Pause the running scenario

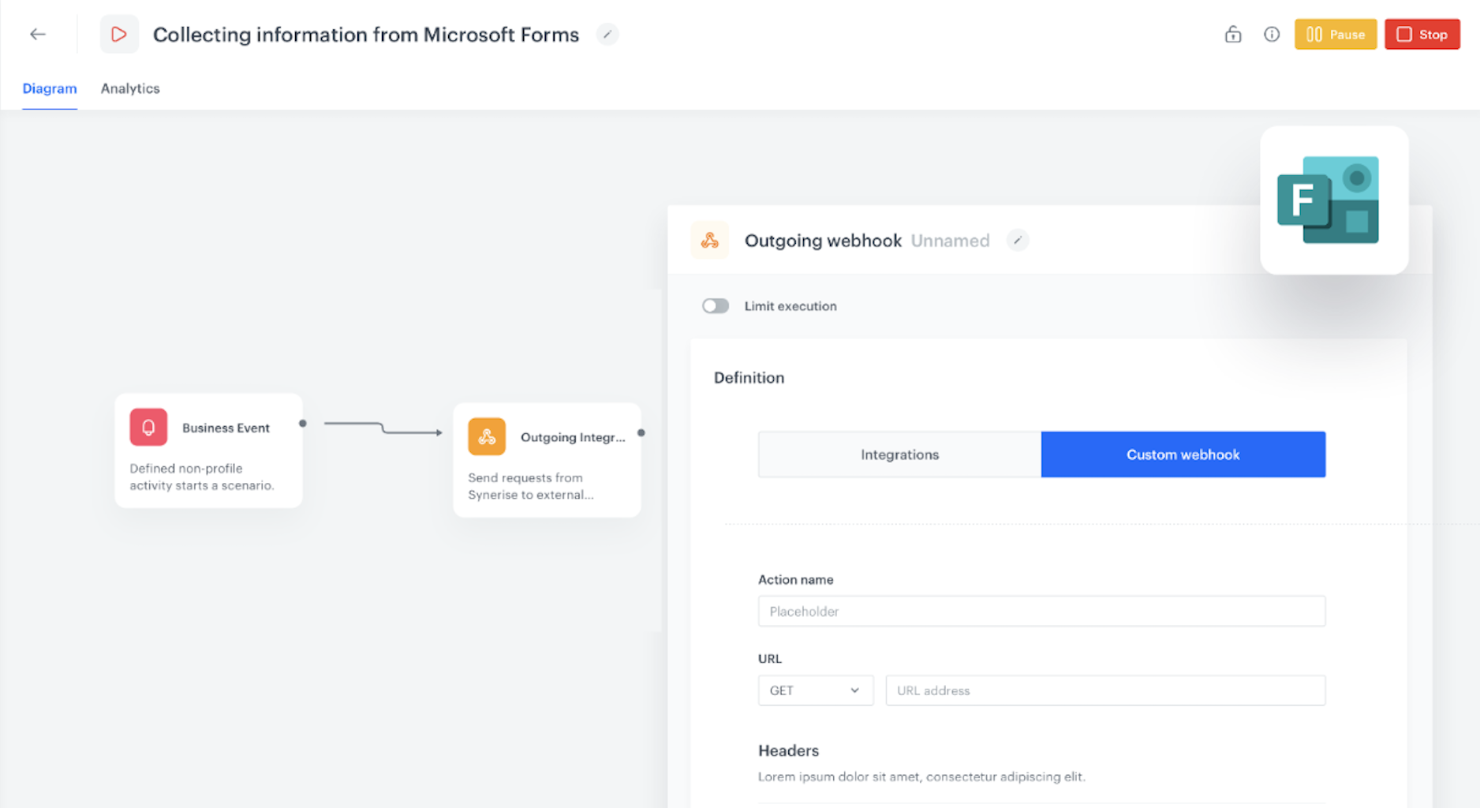[x=1335, y=34]
